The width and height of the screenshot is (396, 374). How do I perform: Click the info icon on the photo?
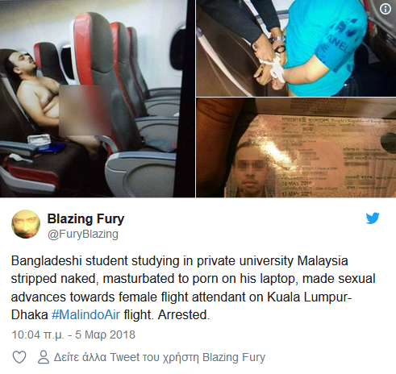pyautogui.click(x=386, y=9)
